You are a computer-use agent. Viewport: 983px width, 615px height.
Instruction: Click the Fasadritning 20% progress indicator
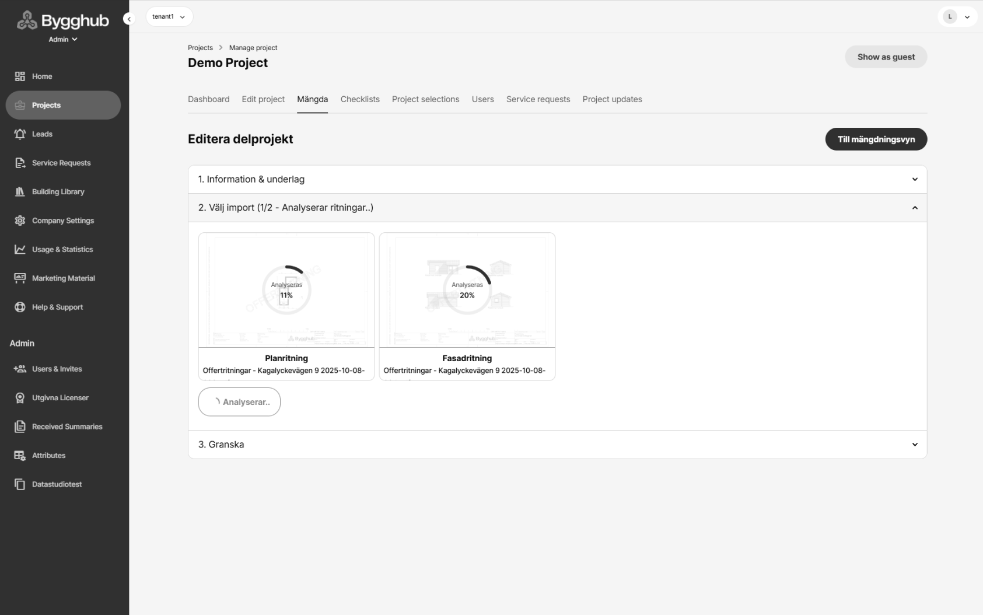click(x=467, y=290)
